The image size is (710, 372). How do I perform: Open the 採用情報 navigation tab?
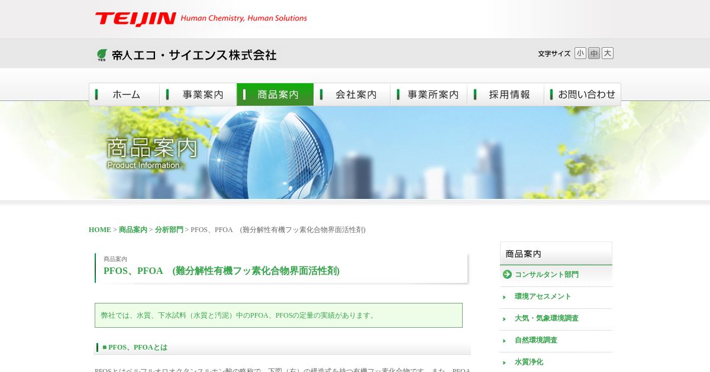tap(506, 94)
